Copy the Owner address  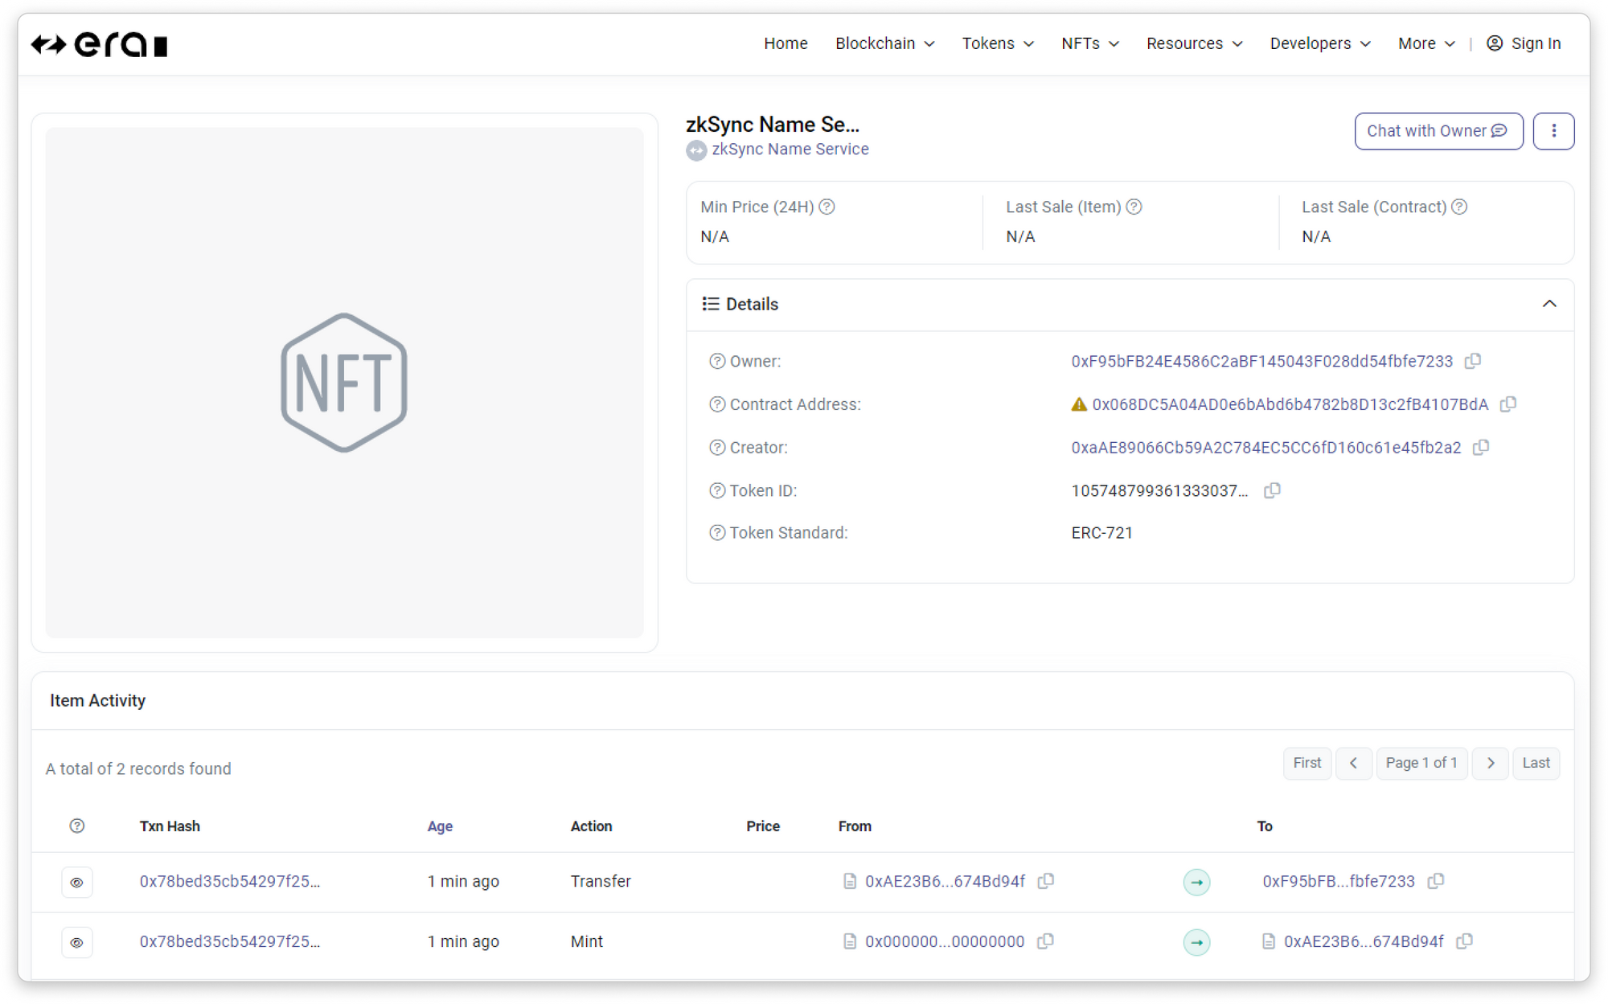coord(1472,361)
